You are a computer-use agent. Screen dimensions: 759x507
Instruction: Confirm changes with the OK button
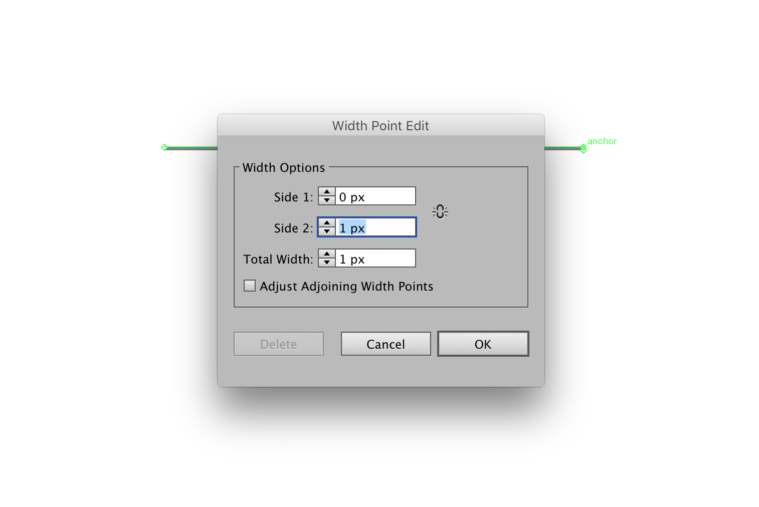point(482,344)
